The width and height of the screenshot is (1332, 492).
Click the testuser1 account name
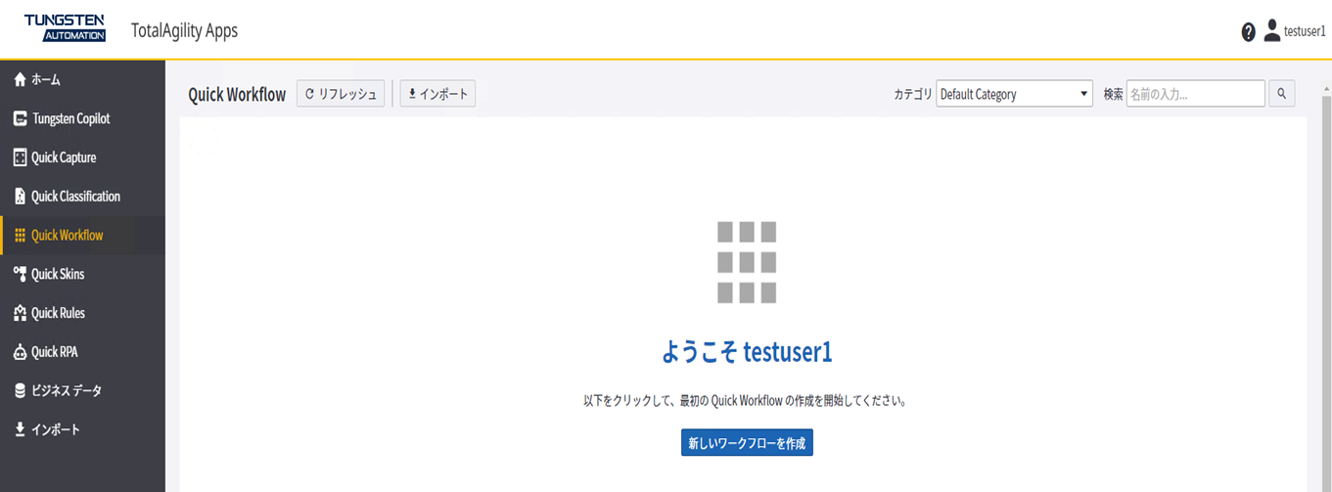[x=1305, y=31]
